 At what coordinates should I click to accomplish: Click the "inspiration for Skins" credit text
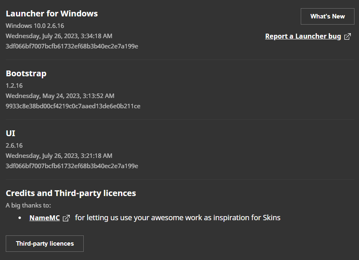pyautogui.click(x=242, y=218)
